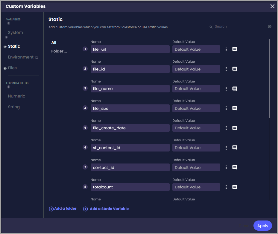
Task: Edit the file_create_date name field
Action: point(130,128)
